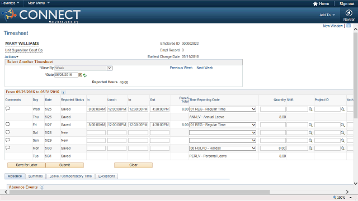
Task: Open the Leave / Compensatory Time tab
Action: [x=70, y=176]
